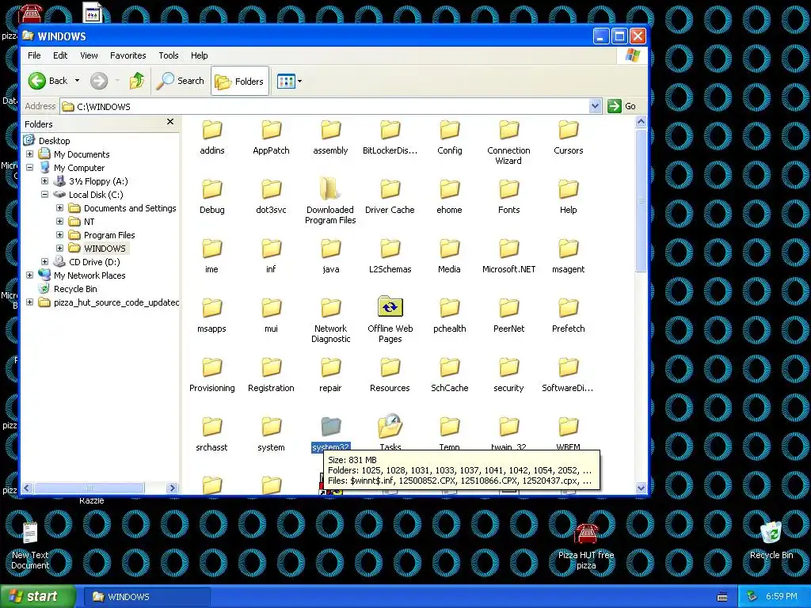Image resolution: width=811 pixels, height=608 pixels.
Task: Open the File menu
Action: click(34, 55)
